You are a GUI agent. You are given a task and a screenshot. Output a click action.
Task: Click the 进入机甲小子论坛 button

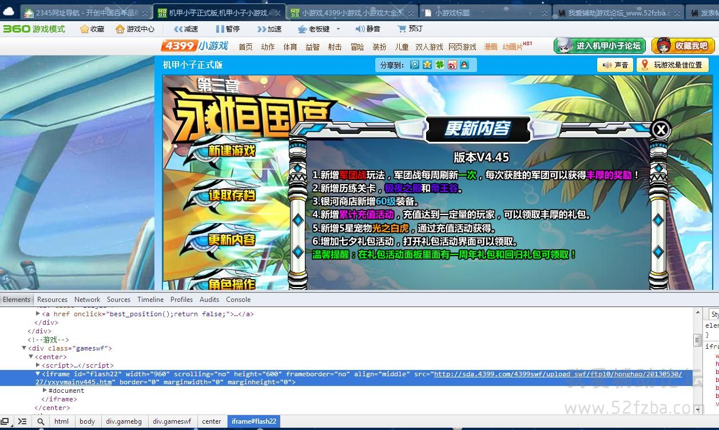click(599, 46)
